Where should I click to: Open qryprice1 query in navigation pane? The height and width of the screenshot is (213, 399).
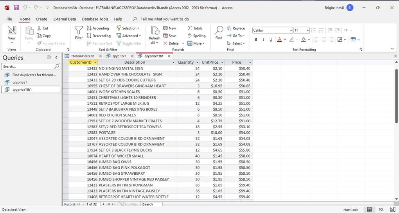[x=20, y=82]
